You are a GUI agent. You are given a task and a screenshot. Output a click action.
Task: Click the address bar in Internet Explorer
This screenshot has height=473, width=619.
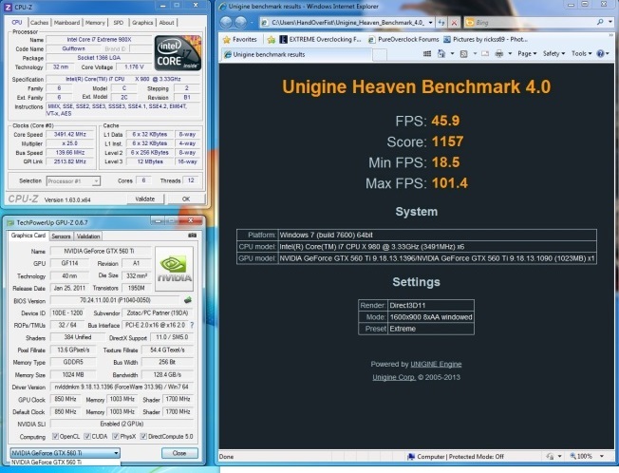343,23
